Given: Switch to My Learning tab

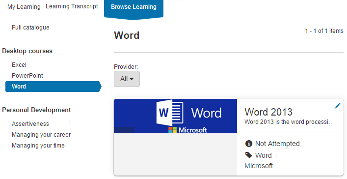Looking at the screenshot, I should click(24, 7).
